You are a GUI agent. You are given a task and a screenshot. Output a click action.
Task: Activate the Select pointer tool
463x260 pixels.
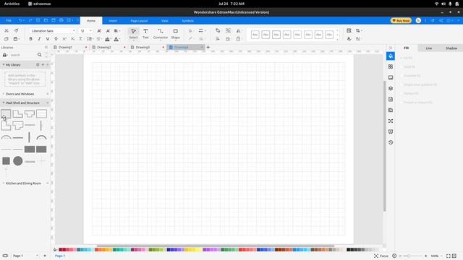[x=133, y=34]
